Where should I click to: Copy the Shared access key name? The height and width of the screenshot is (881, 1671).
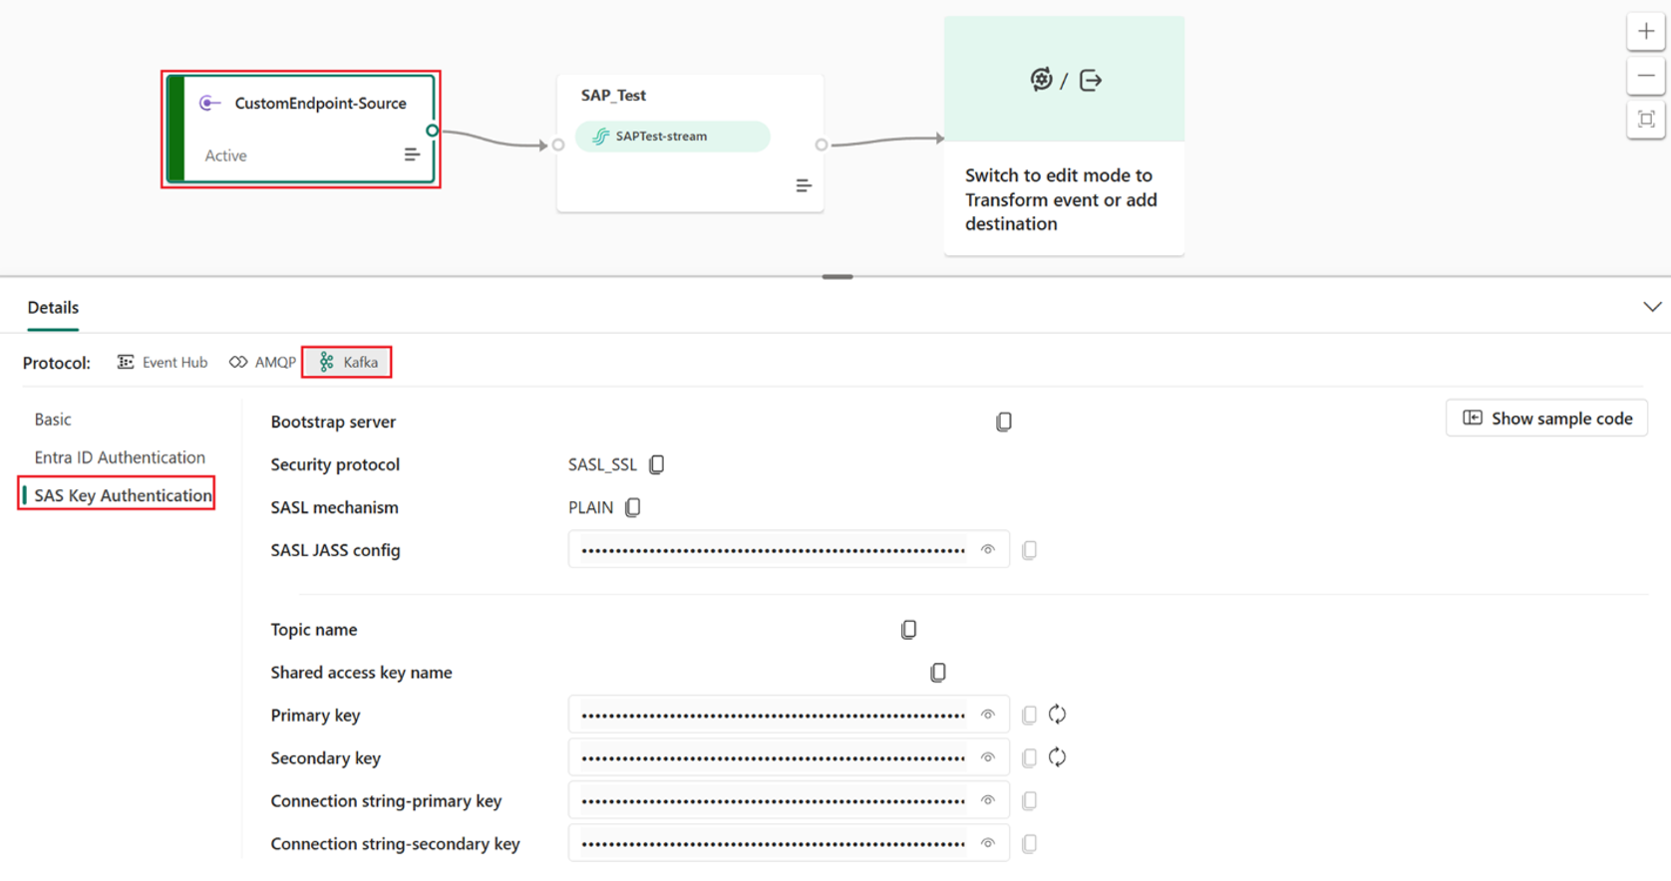tap(938, 673)
